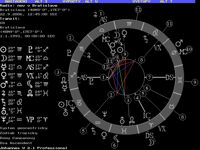Select the outer house 9 circle marker
200x150 pixels.
tap(195, 82)
